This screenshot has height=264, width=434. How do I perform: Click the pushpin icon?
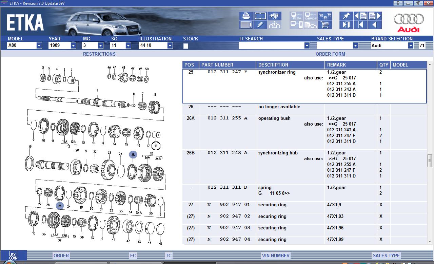point(346,16)
